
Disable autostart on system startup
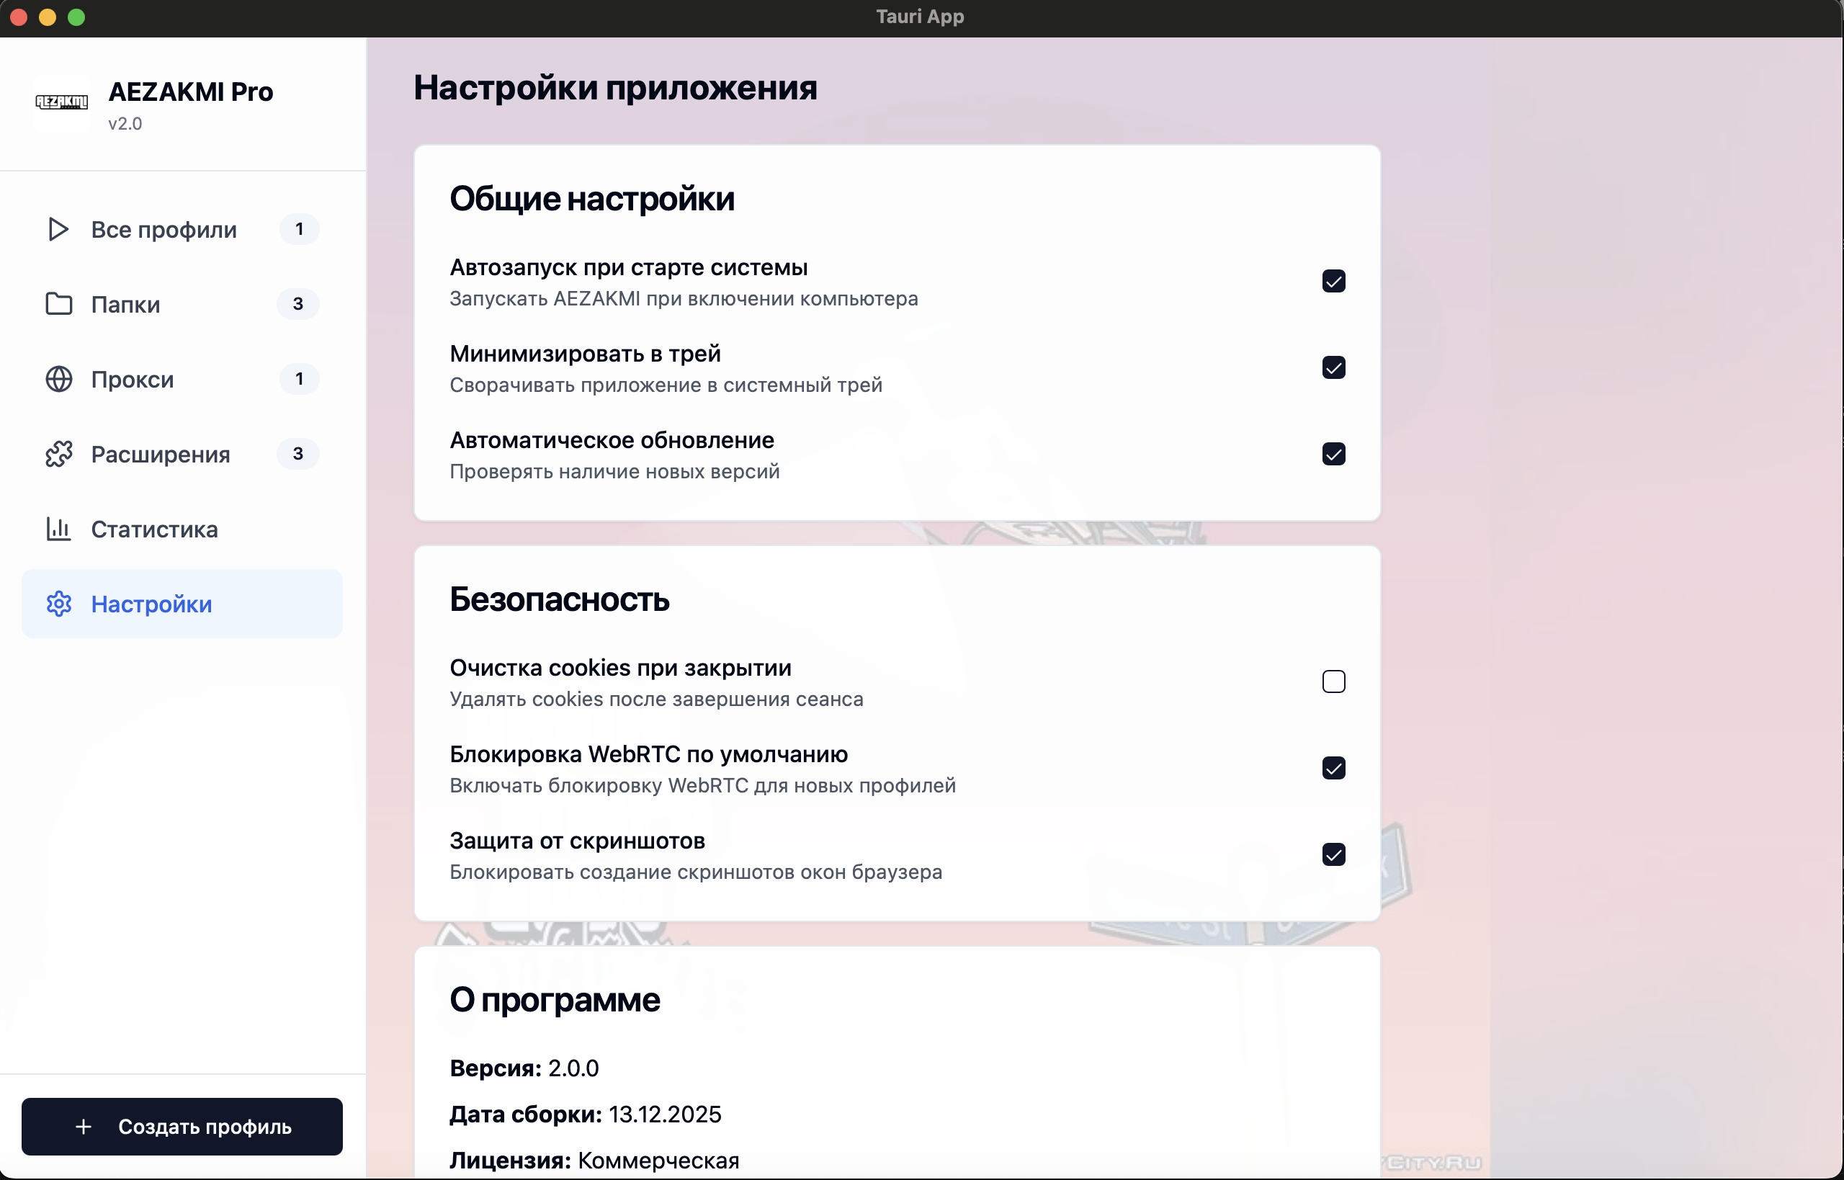point(1334,281)
